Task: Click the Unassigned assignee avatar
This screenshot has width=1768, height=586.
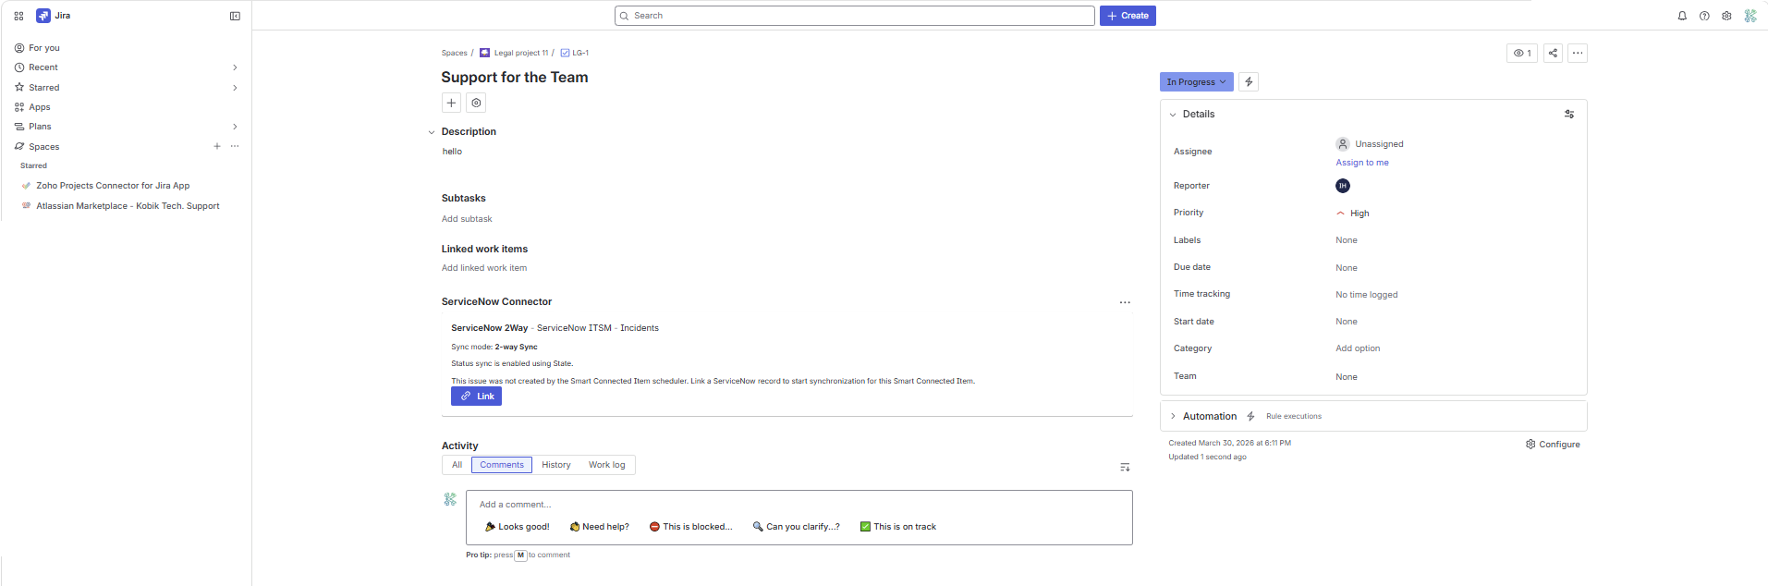Action: 1343,144
